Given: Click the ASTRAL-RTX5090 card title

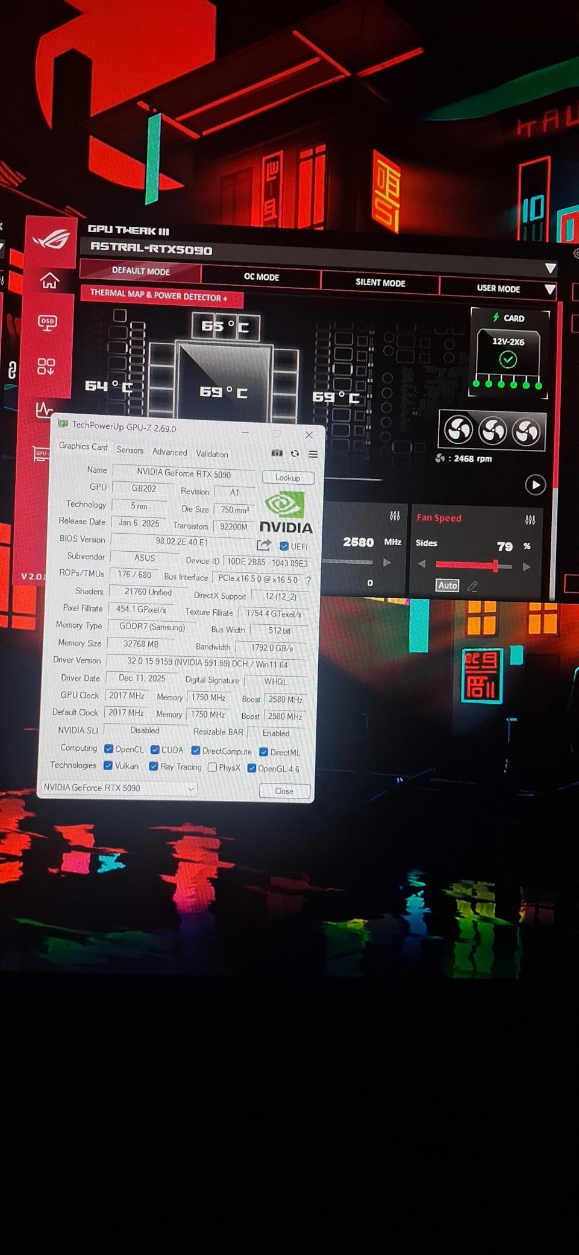Looking at the screenshot, I should (x=151, y=250).
